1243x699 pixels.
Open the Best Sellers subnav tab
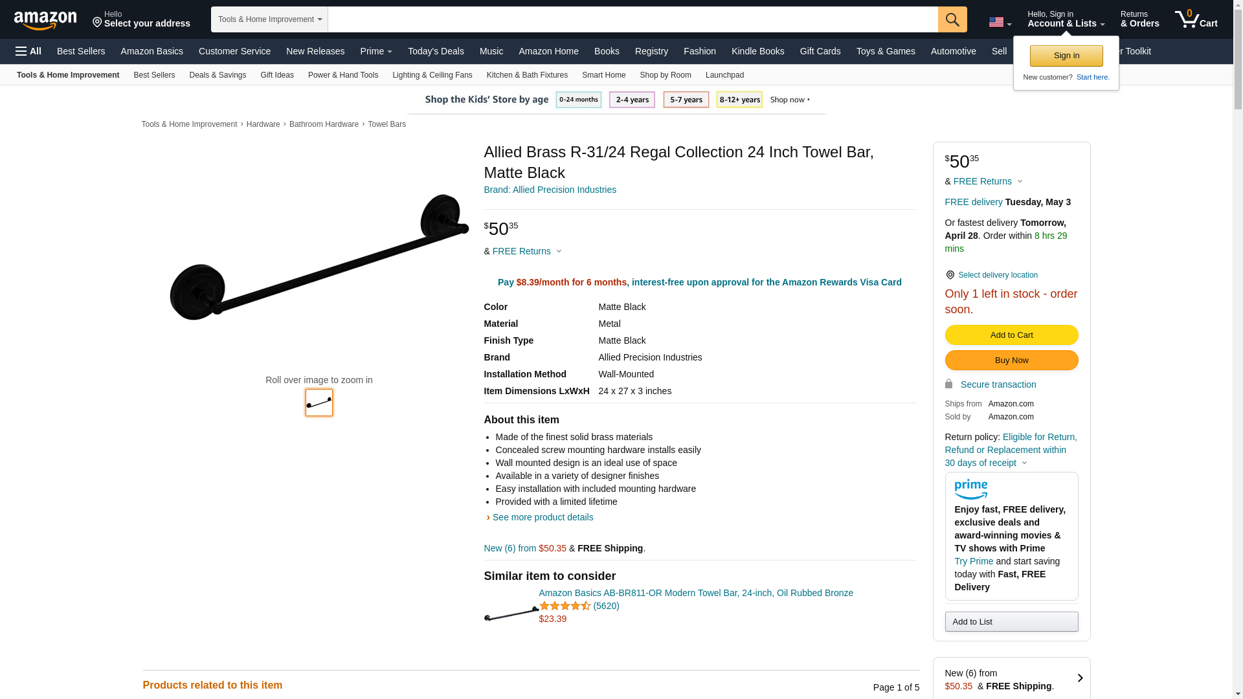[154, 75]
